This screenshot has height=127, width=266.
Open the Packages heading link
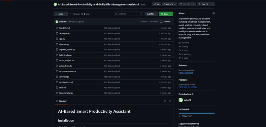183,80
